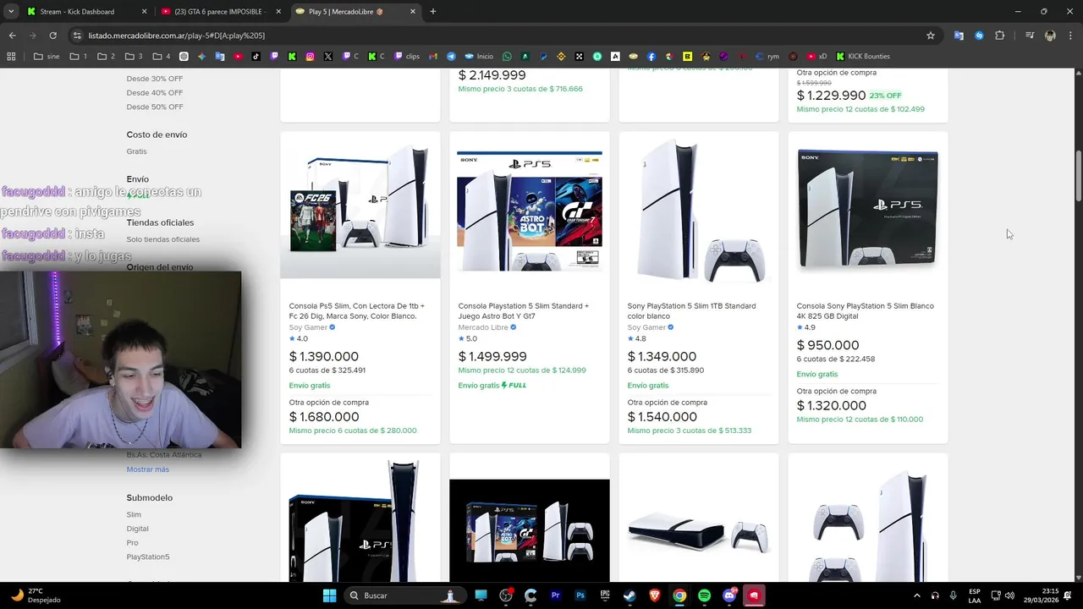Open the 'clips' Twitch bookmark
1083x609 pixels.
406,57
